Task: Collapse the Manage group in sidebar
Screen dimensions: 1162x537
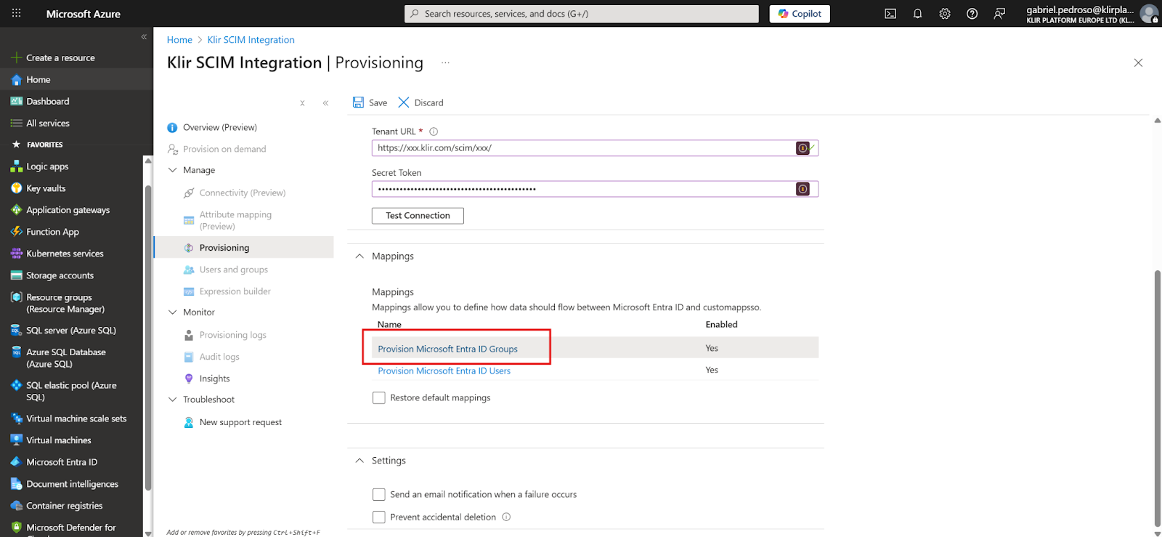Action: 173,170
